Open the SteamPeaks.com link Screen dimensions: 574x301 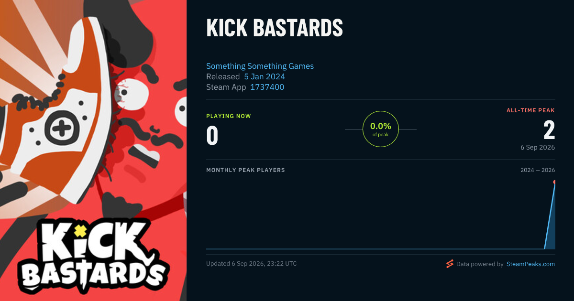(x=530, y=264)
